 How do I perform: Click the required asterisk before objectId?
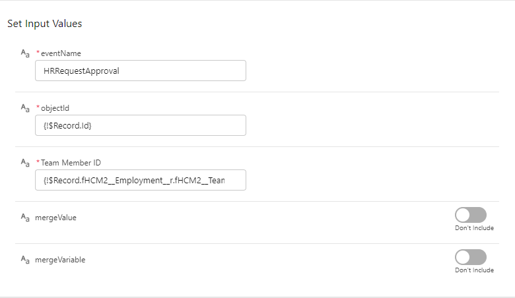coord(38,107)
